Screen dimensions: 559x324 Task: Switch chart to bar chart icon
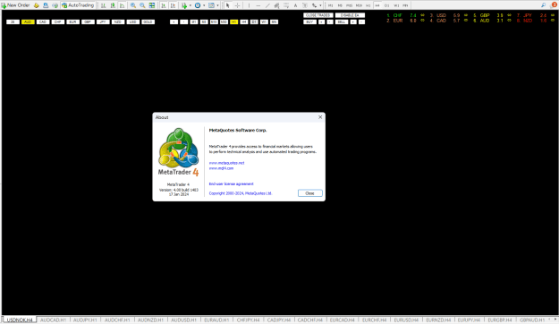[103, 5]
